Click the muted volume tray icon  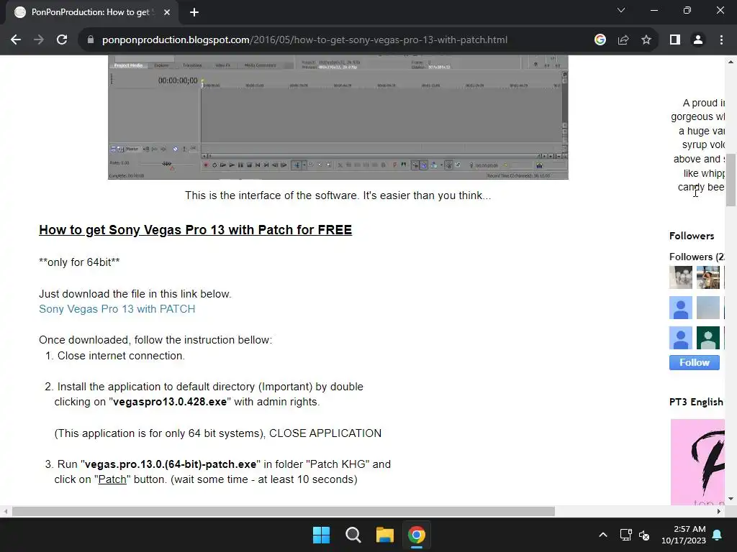pos(644,535)
